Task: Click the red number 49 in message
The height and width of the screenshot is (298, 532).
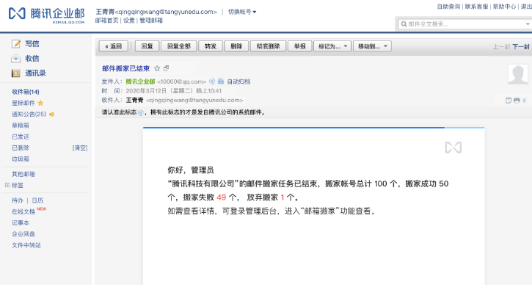Action: click(221, 197)
